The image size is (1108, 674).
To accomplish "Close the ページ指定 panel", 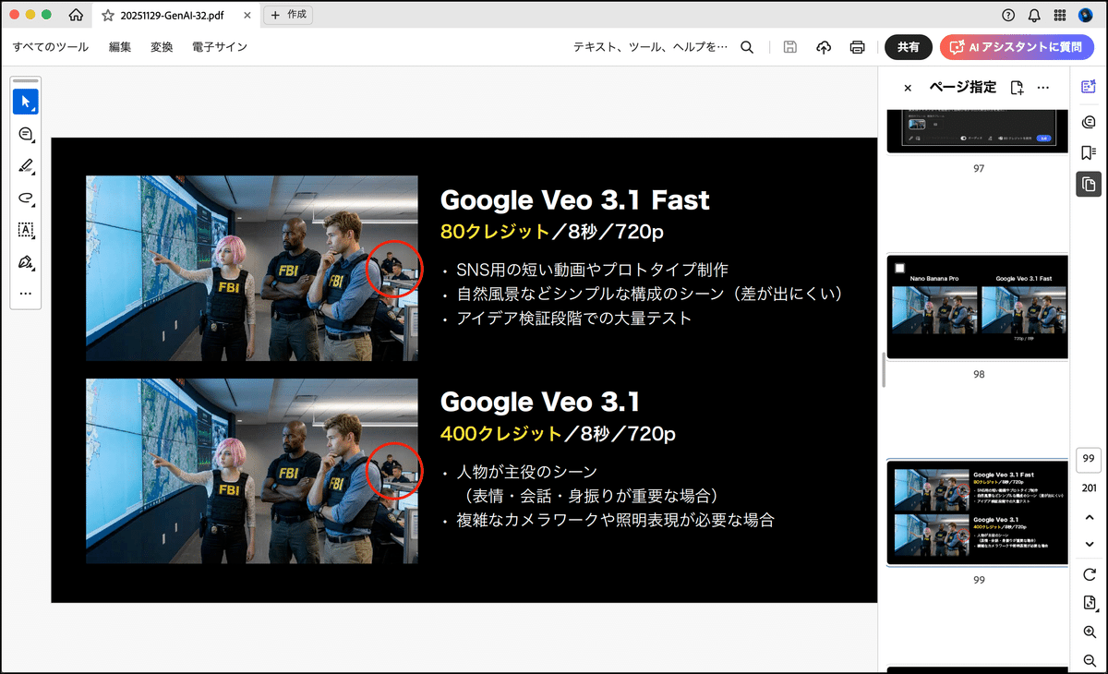I will tap(908, 88).
